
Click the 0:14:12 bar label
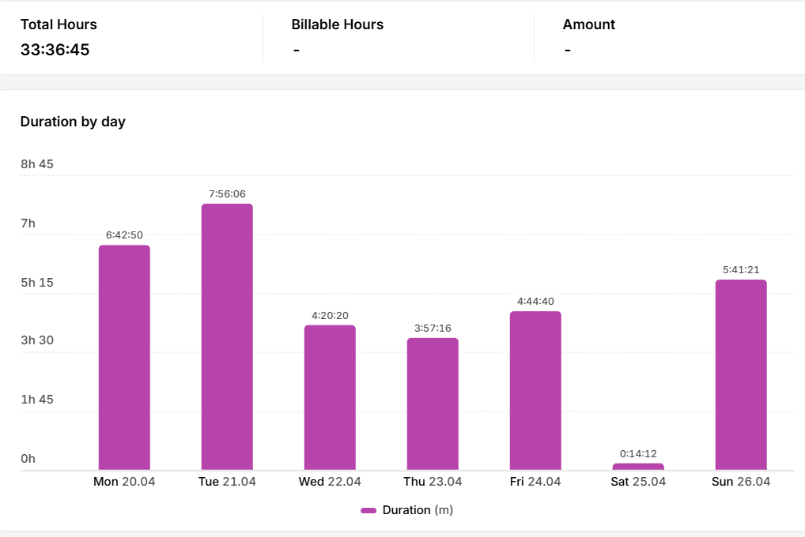tap(638, 453)
